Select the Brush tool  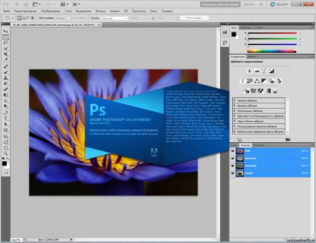coord(6,72)
